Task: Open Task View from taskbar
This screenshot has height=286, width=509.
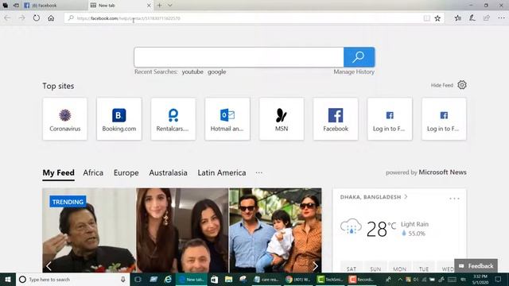Action: coord(138,280)
